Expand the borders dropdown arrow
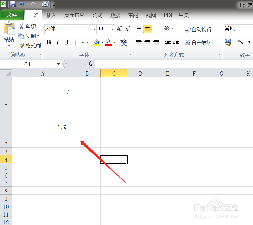This screenshot has height=225, width=253. click(88, 42)
